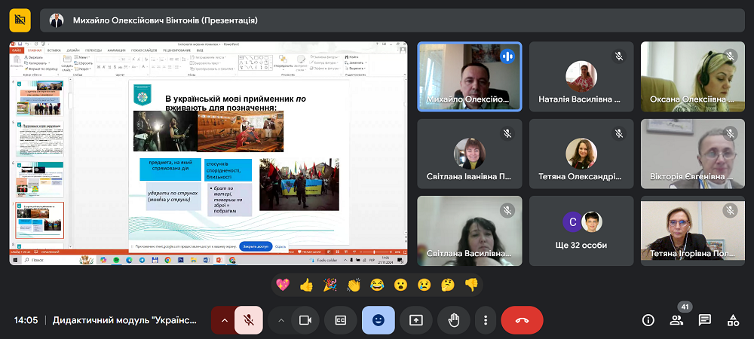Raise hand in the meeting
The width and height of the screenshot is (754, 339).
point(453,320)
